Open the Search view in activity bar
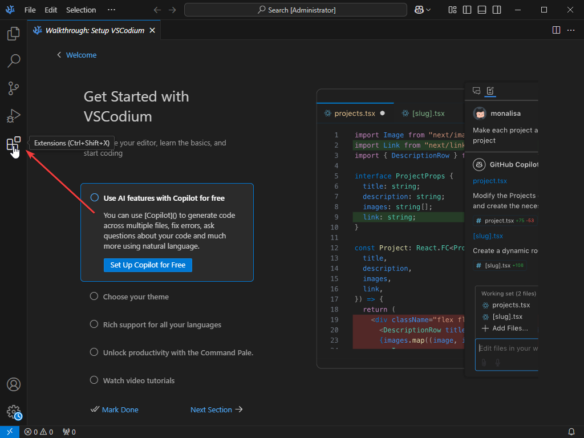The height and width of the screenshot is (438, 584). pyautogui.click(x=14, y=60)
